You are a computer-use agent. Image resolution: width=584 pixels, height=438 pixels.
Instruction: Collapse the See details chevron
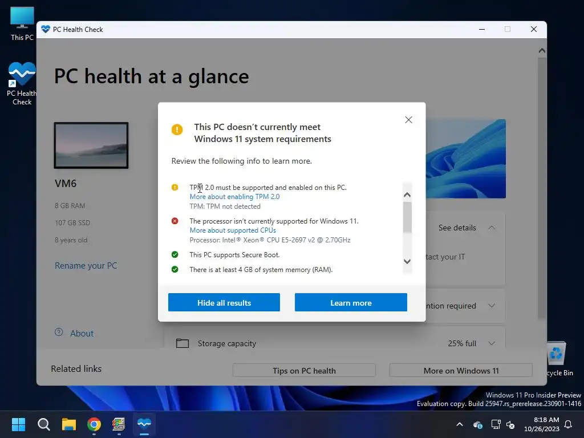492,228
